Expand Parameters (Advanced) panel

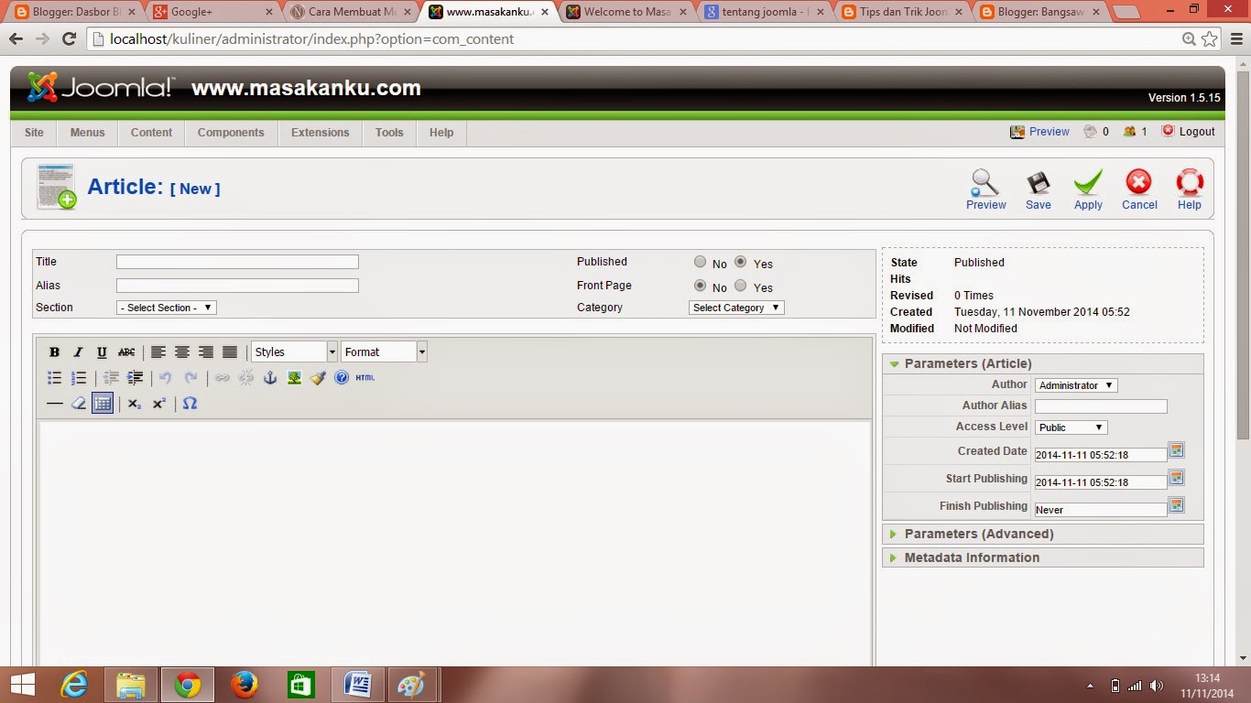pyautogui.click(x=1042, y=534)
